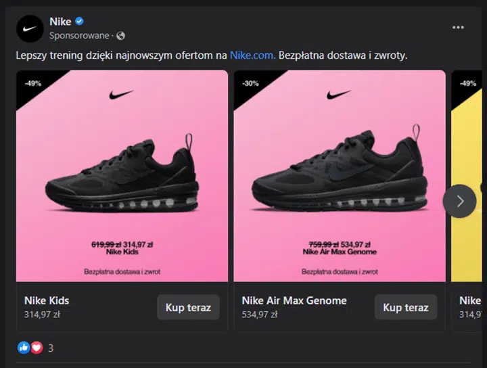
Task: Click the Lepszy trening post caption text
Action: pos(212,55)
